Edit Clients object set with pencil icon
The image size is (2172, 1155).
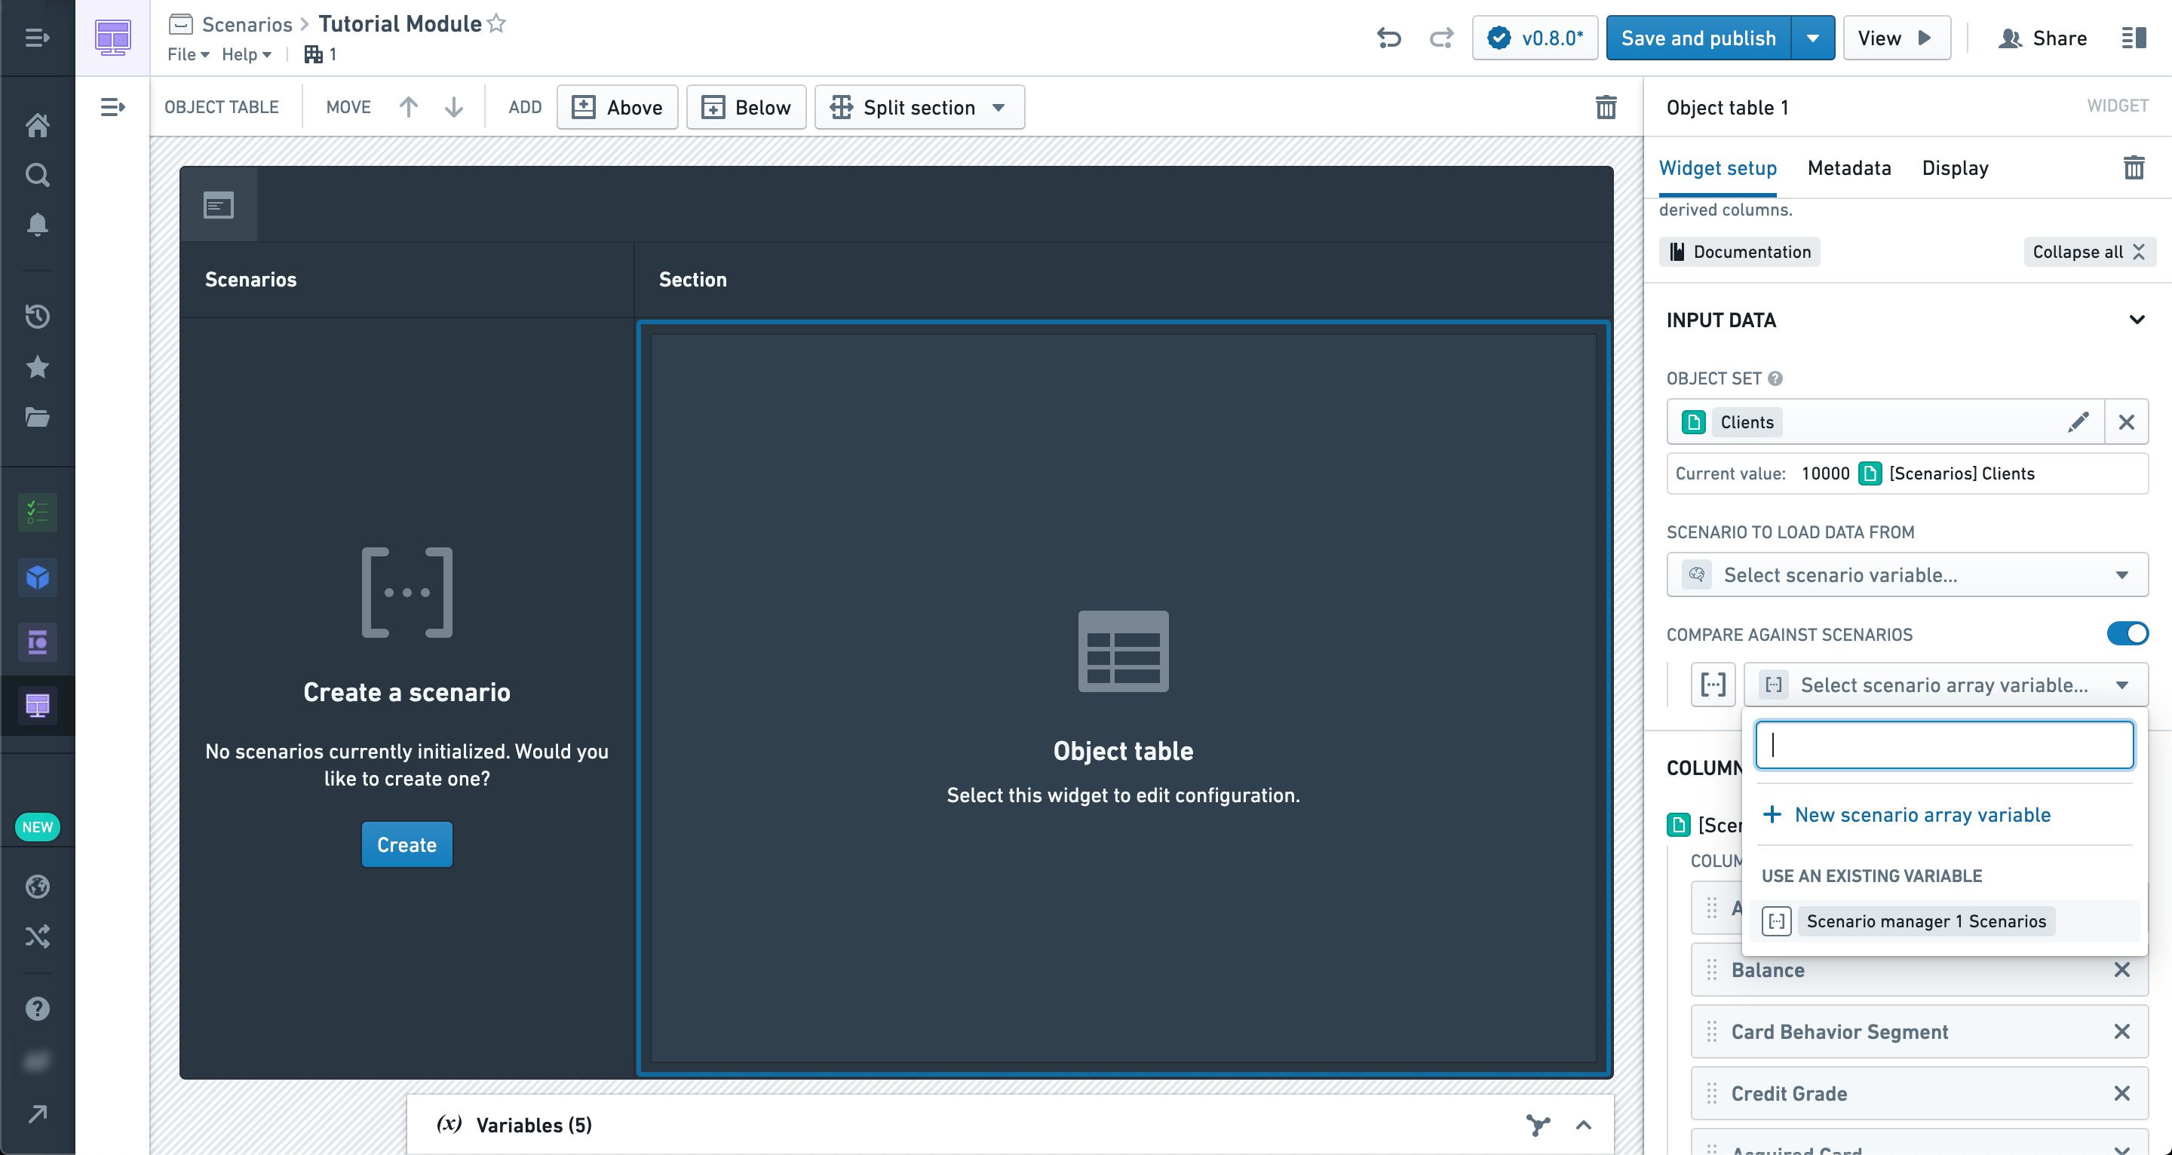(2078, 421)
